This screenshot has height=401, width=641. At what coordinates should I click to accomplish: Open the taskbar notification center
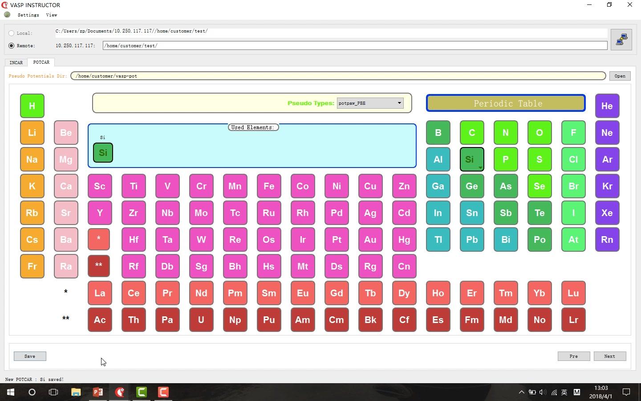[x=626, y=392]
